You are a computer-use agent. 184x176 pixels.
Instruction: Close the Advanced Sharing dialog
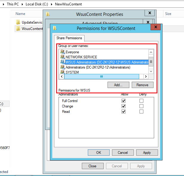[148, 22]
